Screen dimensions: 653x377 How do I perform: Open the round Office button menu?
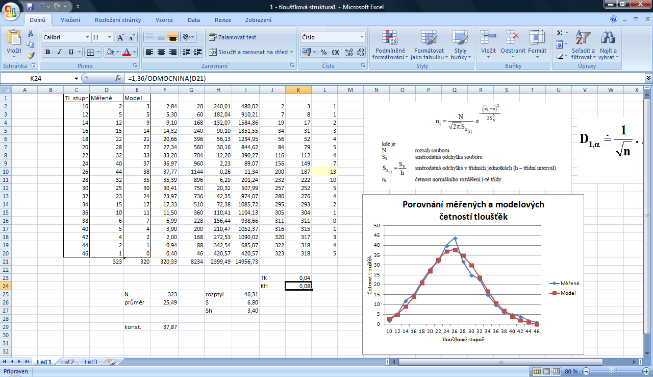(11, 10)
